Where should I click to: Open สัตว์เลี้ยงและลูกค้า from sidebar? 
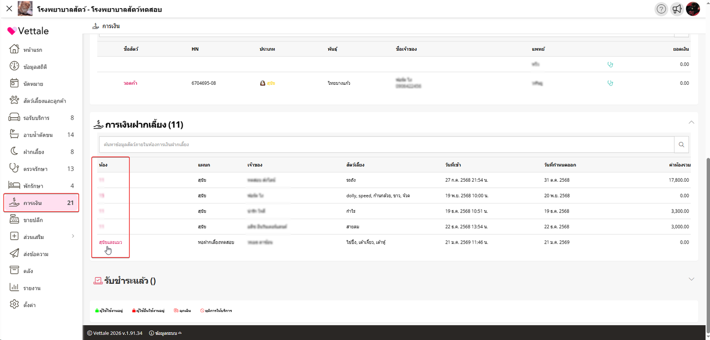pos(45,100)
